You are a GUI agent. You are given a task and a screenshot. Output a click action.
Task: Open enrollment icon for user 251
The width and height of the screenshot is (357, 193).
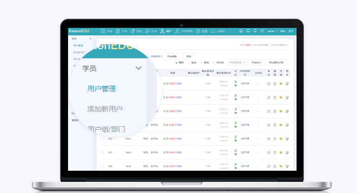287,152
